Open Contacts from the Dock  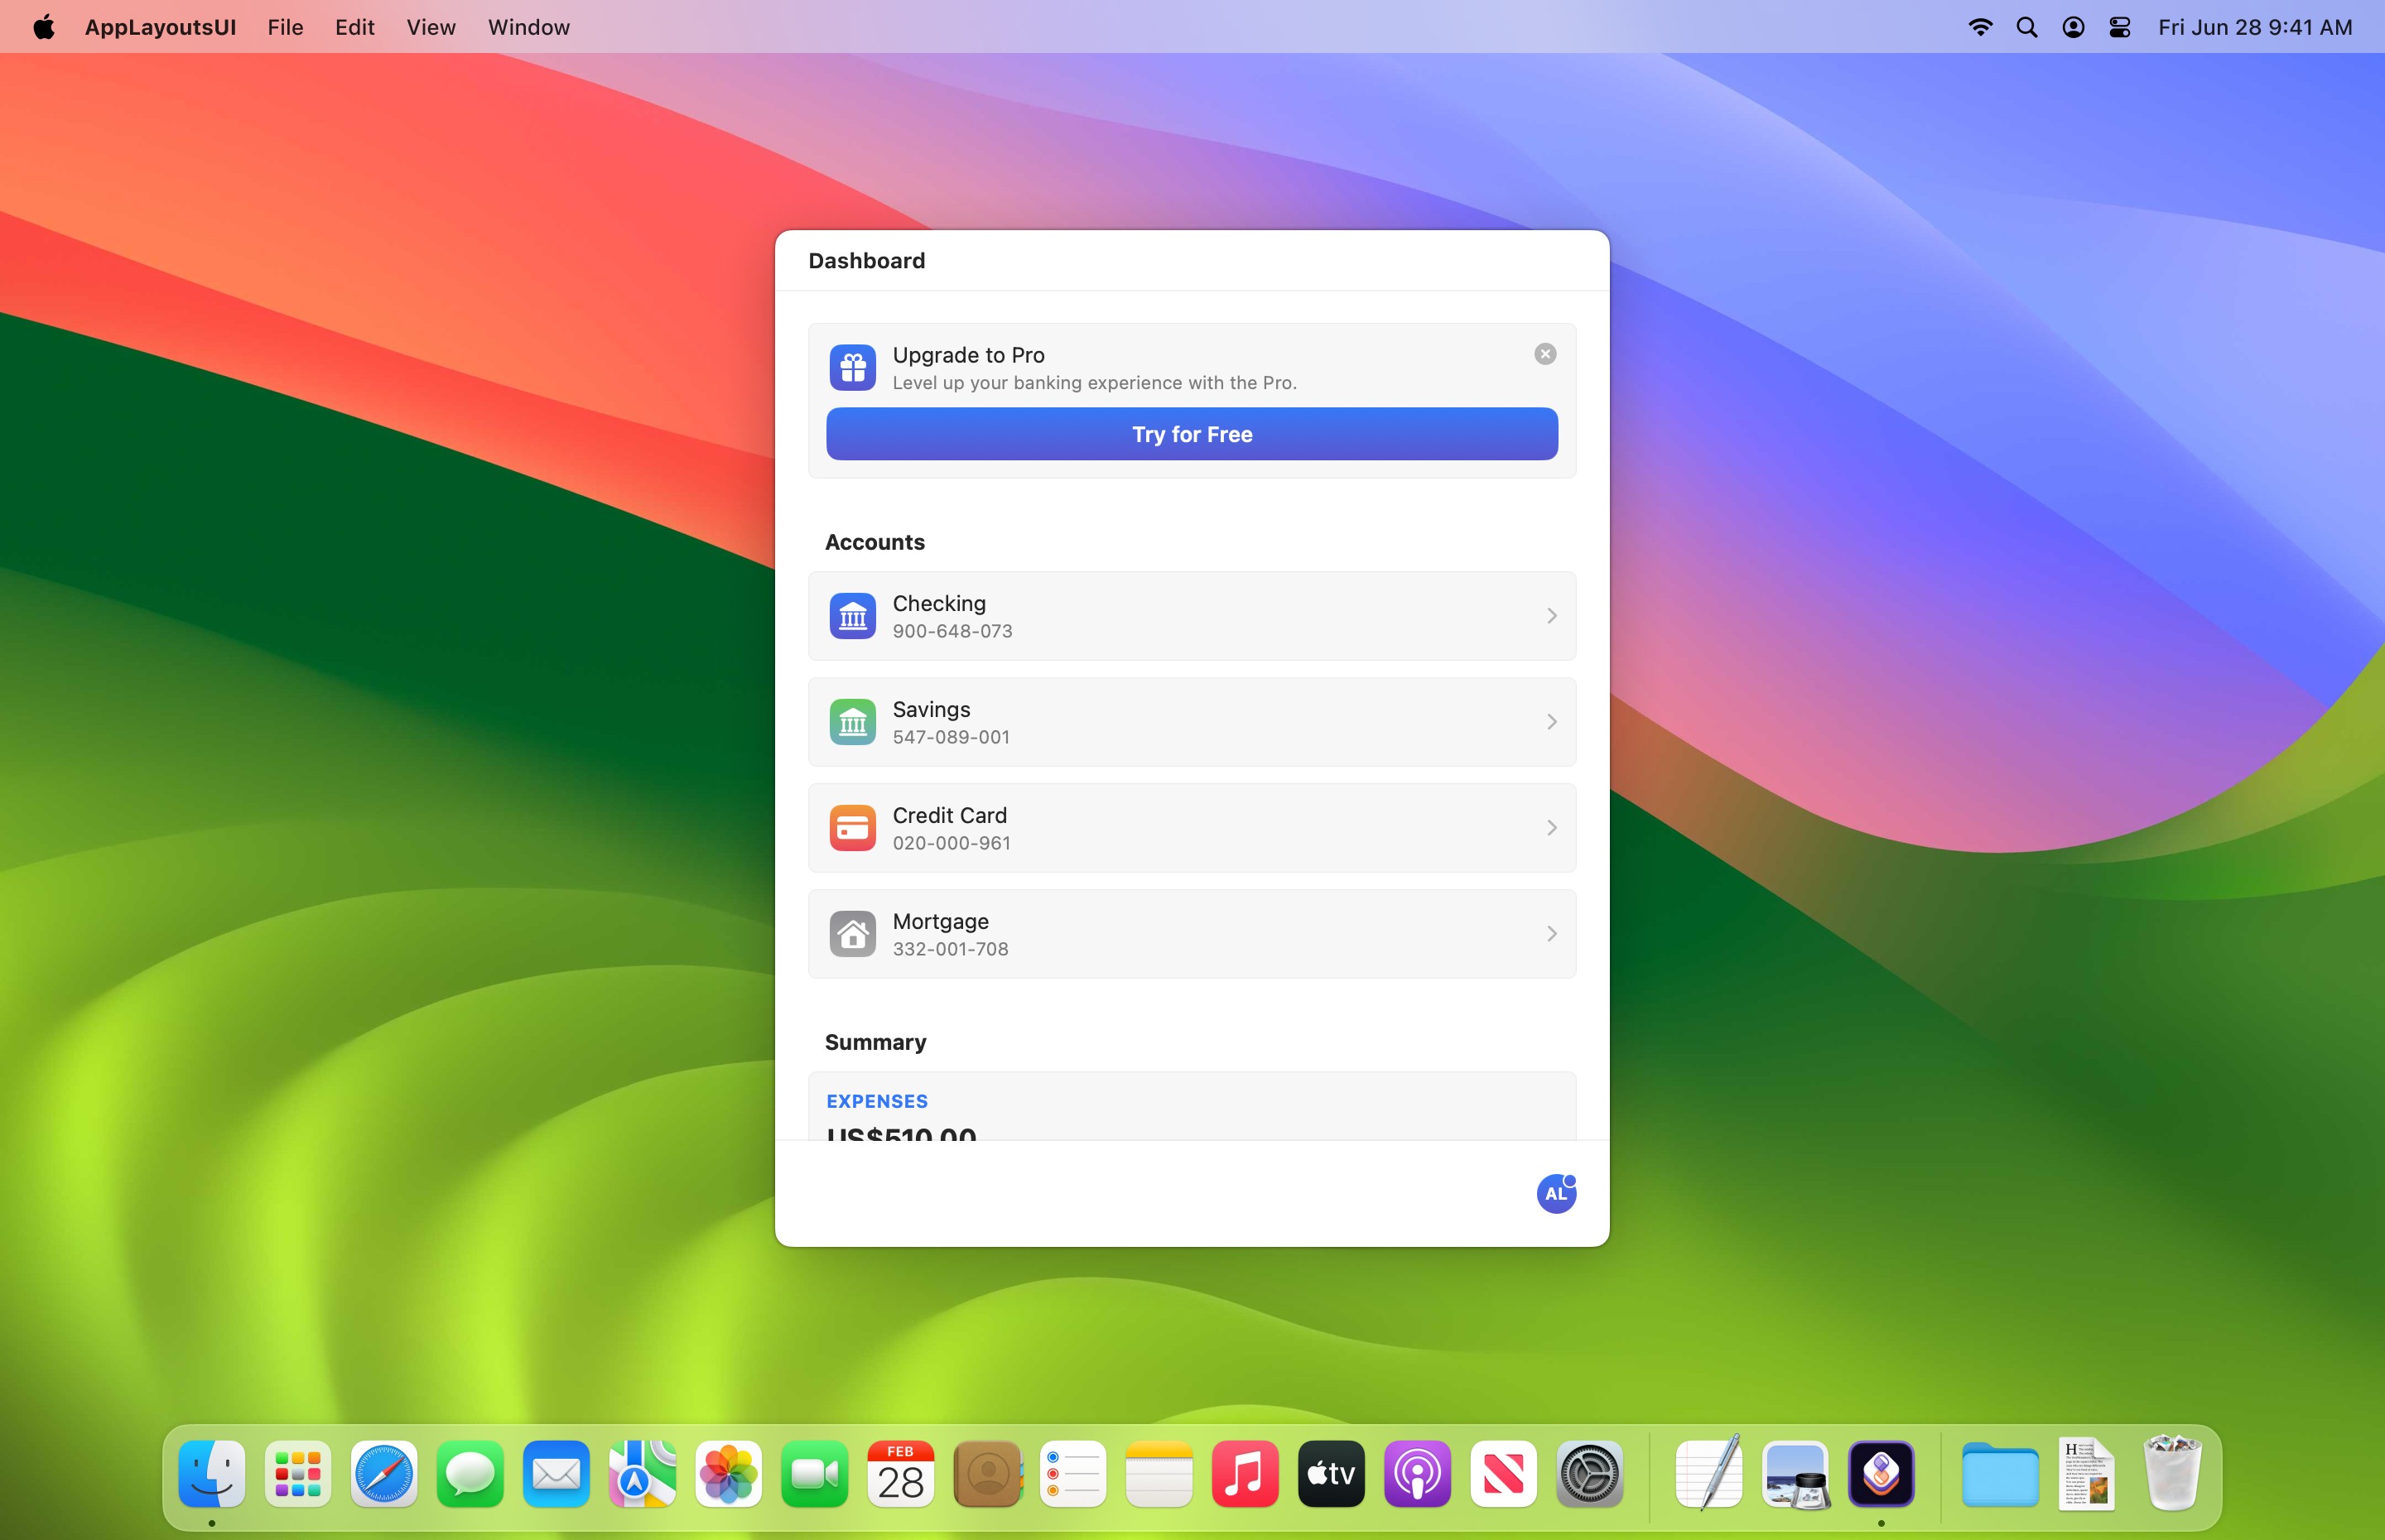[988, 1473]
